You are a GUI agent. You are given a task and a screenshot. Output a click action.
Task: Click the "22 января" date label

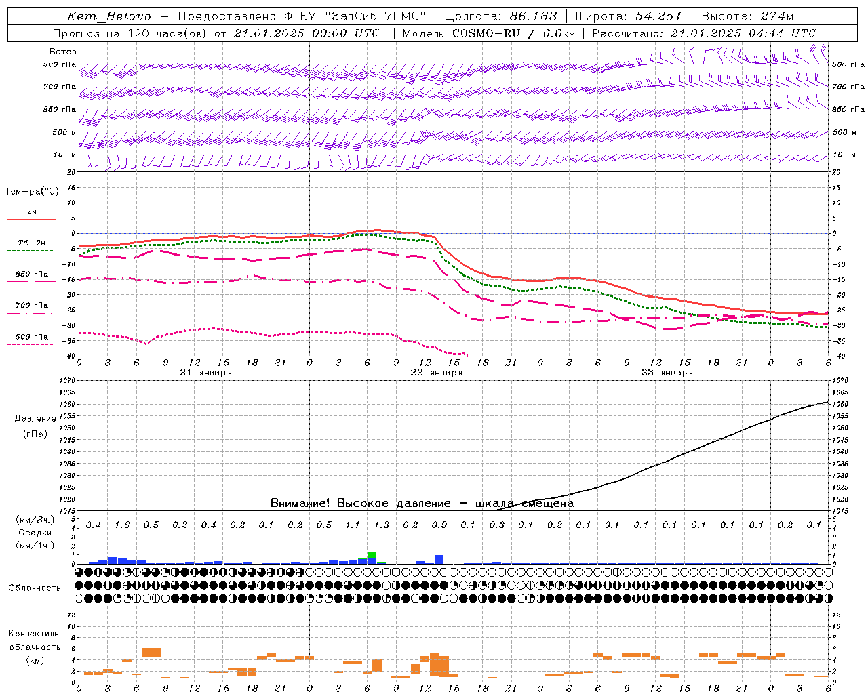(437, 373)
